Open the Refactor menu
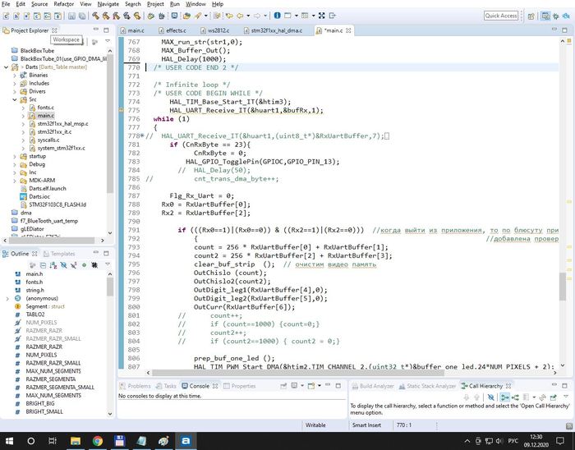This screenshot has width=575, height=450. pyautogui.click(x=63, y=4)
